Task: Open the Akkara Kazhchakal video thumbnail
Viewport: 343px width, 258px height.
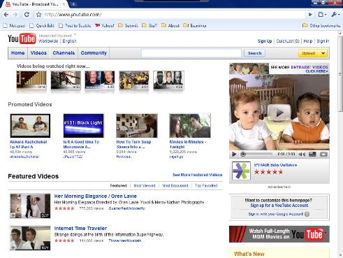Action: tap(30, 126)
